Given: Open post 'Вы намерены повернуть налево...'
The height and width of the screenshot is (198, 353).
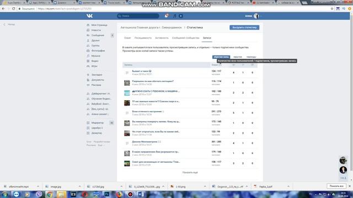Looking at the screenshot, I should tap(156, 122).
